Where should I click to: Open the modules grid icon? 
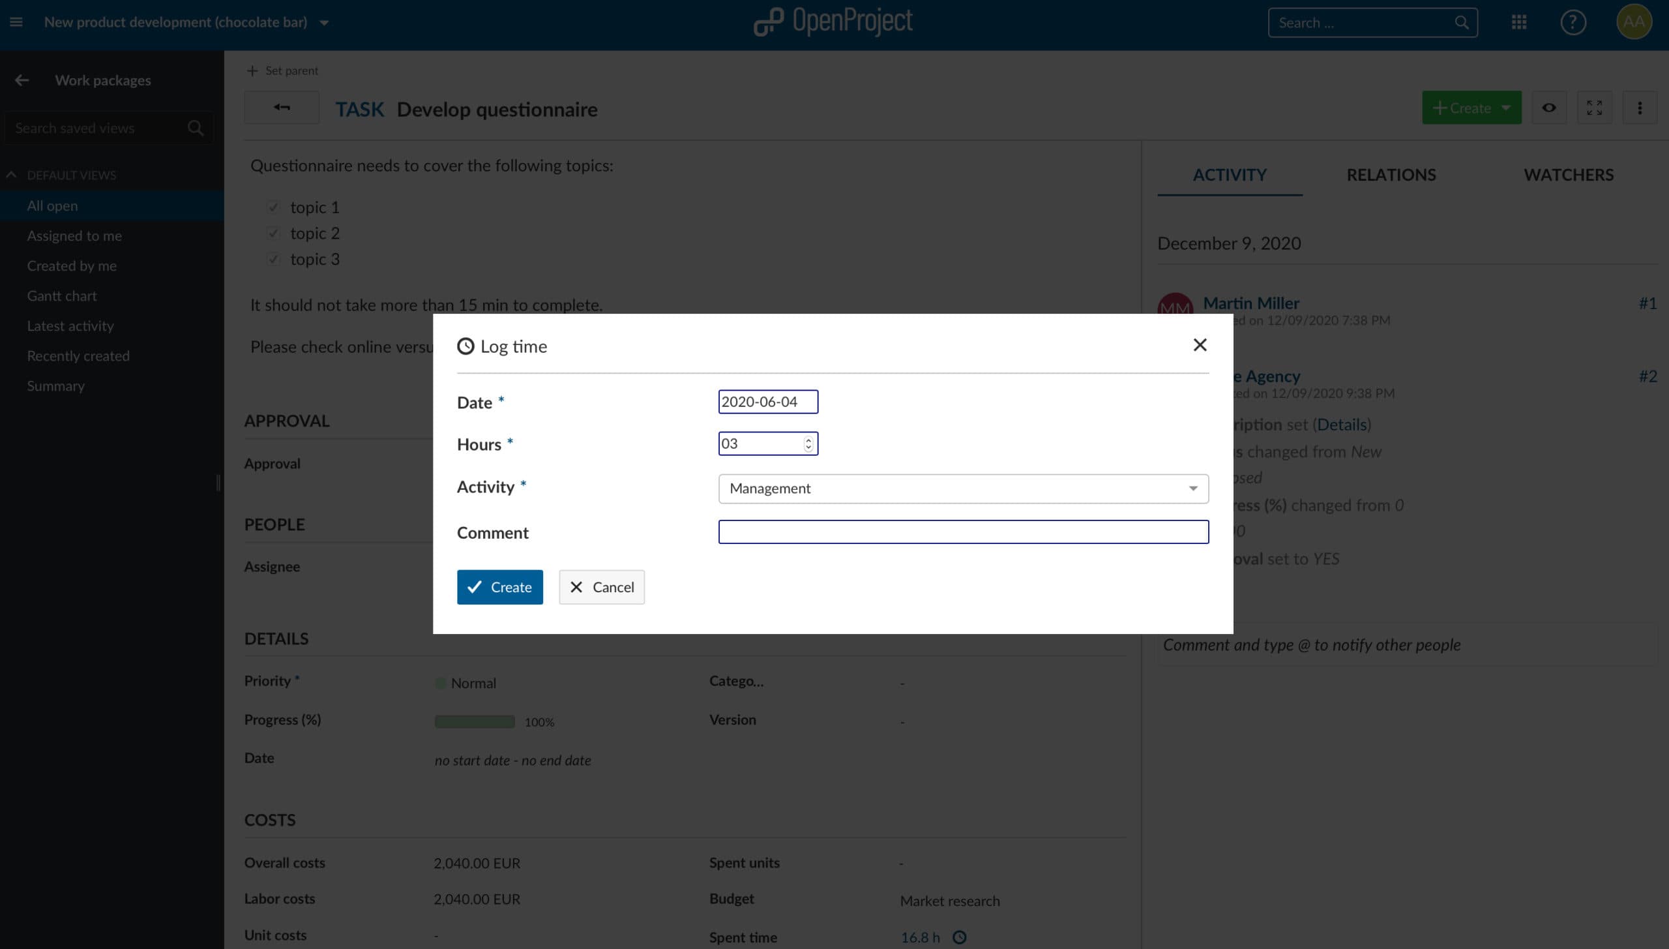tap(1518, 23)
